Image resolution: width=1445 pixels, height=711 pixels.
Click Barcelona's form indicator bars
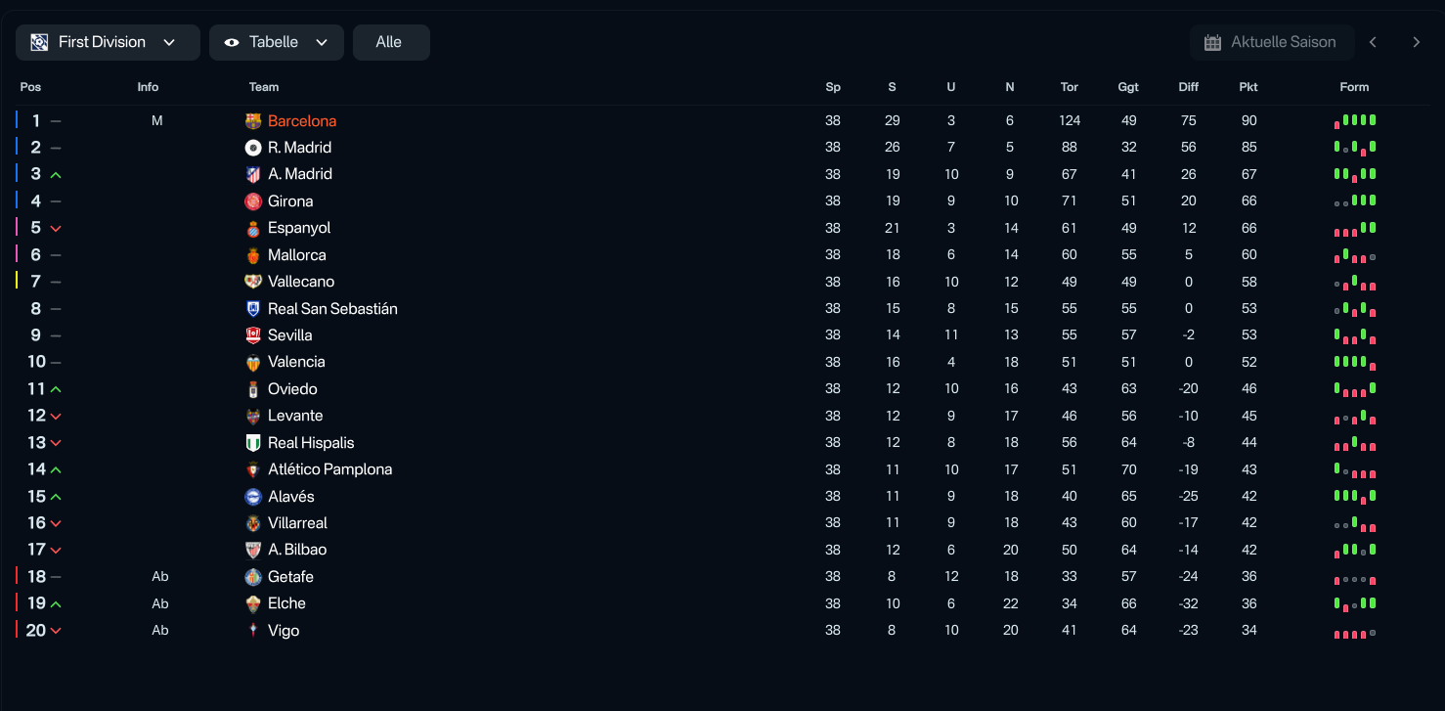pos(1355,121)
